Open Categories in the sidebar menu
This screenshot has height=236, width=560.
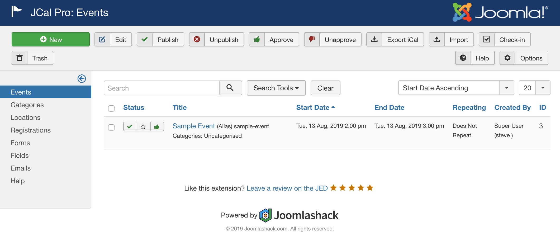pyautogui.click(x=27, y=105)
